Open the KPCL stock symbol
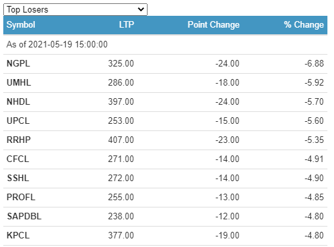Screen dimensions: 334x247 [18, 235]
